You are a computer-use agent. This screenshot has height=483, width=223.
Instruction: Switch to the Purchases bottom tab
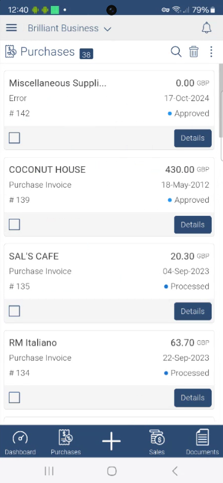pos(66,442)
